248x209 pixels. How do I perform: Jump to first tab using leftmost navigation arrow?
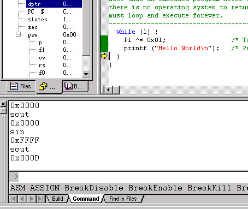pyautogui.click(x=13, y=199)
